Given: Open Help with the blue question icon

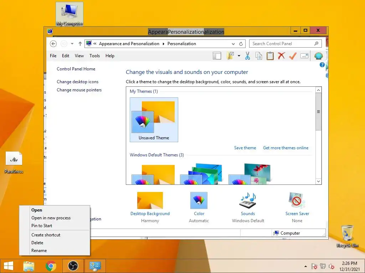Looking at the screenshot, I should (x=322, y=65).
